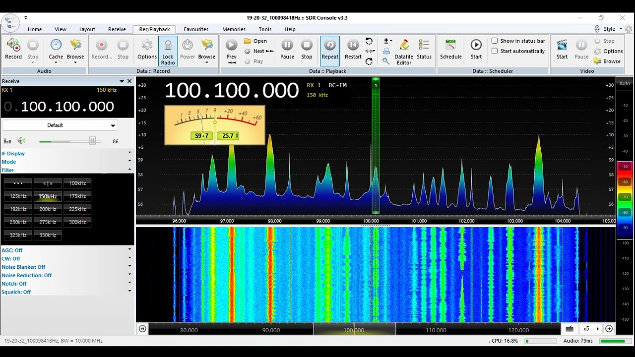
Task: Switch to the Receive tab
Action: pyautogui.click(x=117, y=29)
